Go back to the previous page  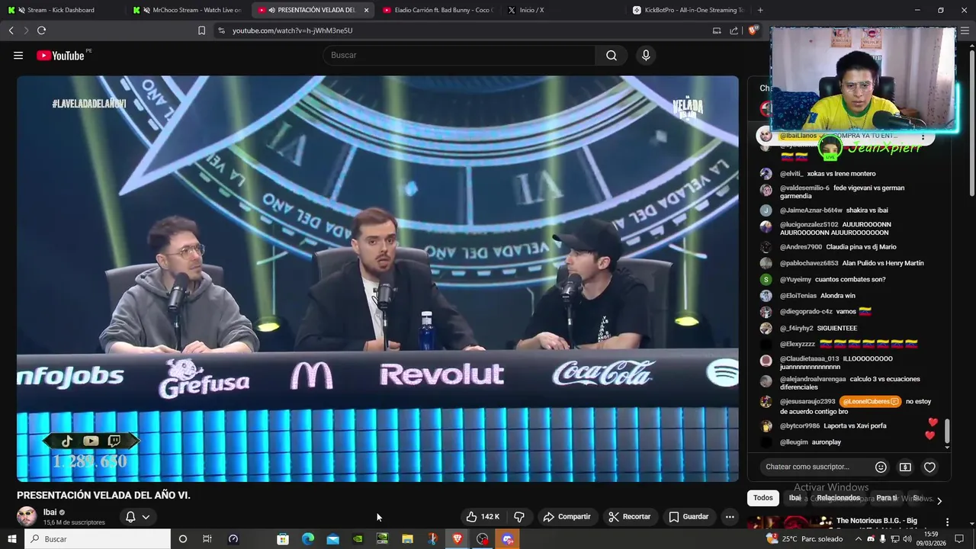click(11, 30)
